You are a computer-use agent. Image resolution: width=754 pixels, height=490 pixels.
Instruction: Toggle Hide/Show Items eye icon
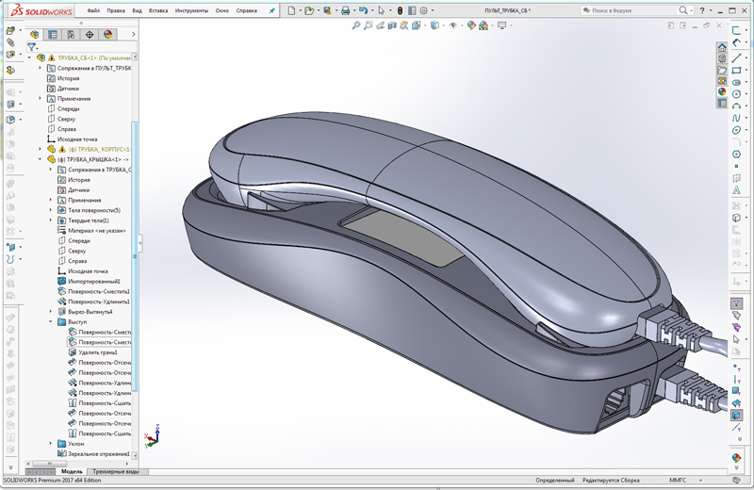453,25
